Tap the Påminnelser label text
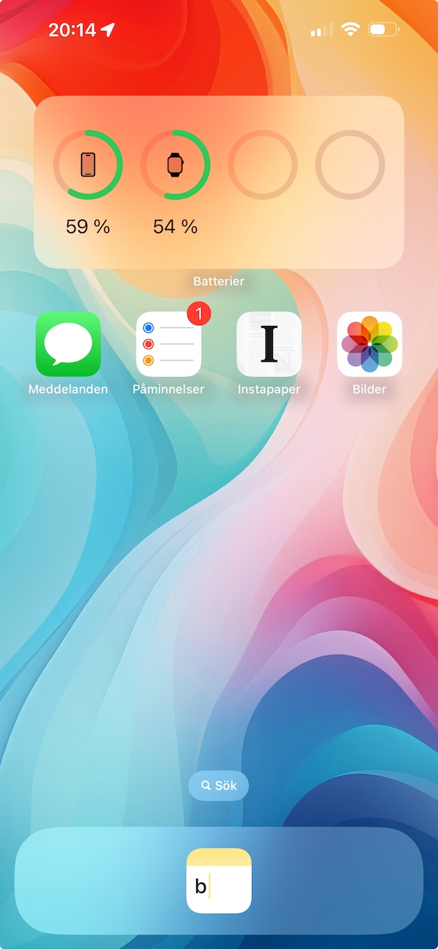This screenshot has height=949, width=438. click(168, 390)
